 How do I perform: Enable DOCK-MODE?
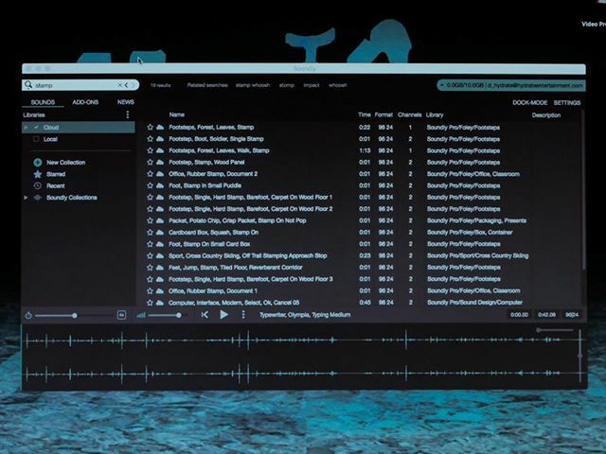pos(530,103)
